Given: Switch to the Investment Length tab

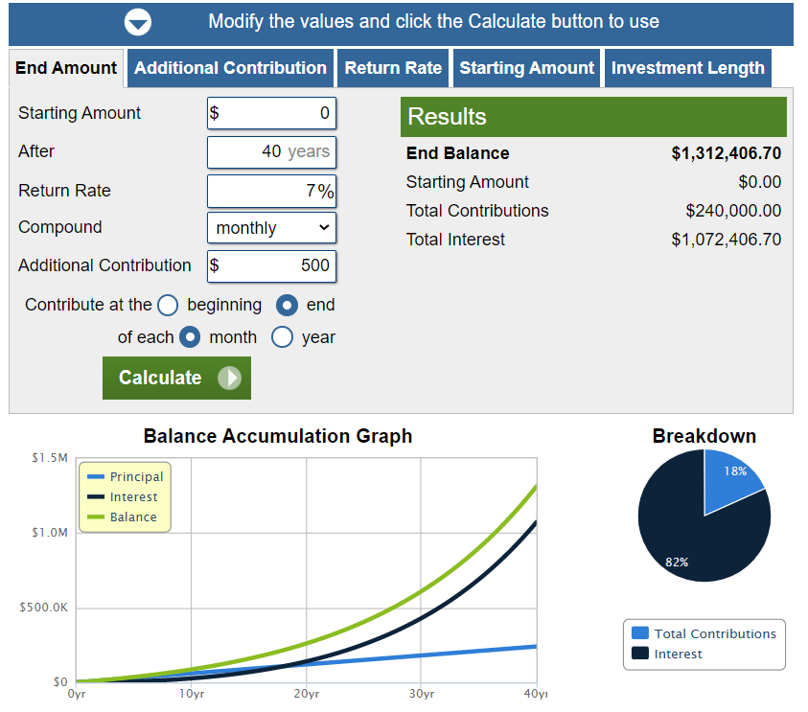Looking at the screenshot, I should [687, 68].
